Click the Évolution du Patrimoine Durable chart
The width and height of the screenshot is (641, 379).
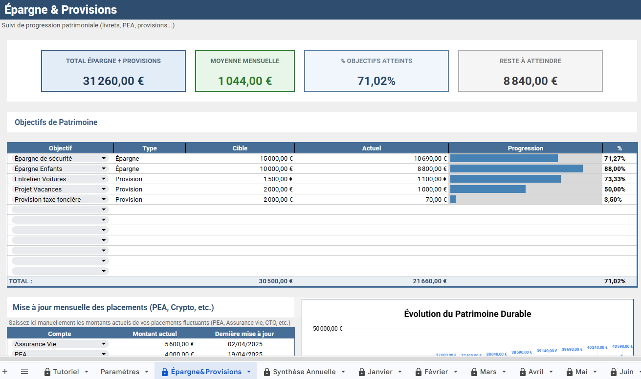pos(467,332)
